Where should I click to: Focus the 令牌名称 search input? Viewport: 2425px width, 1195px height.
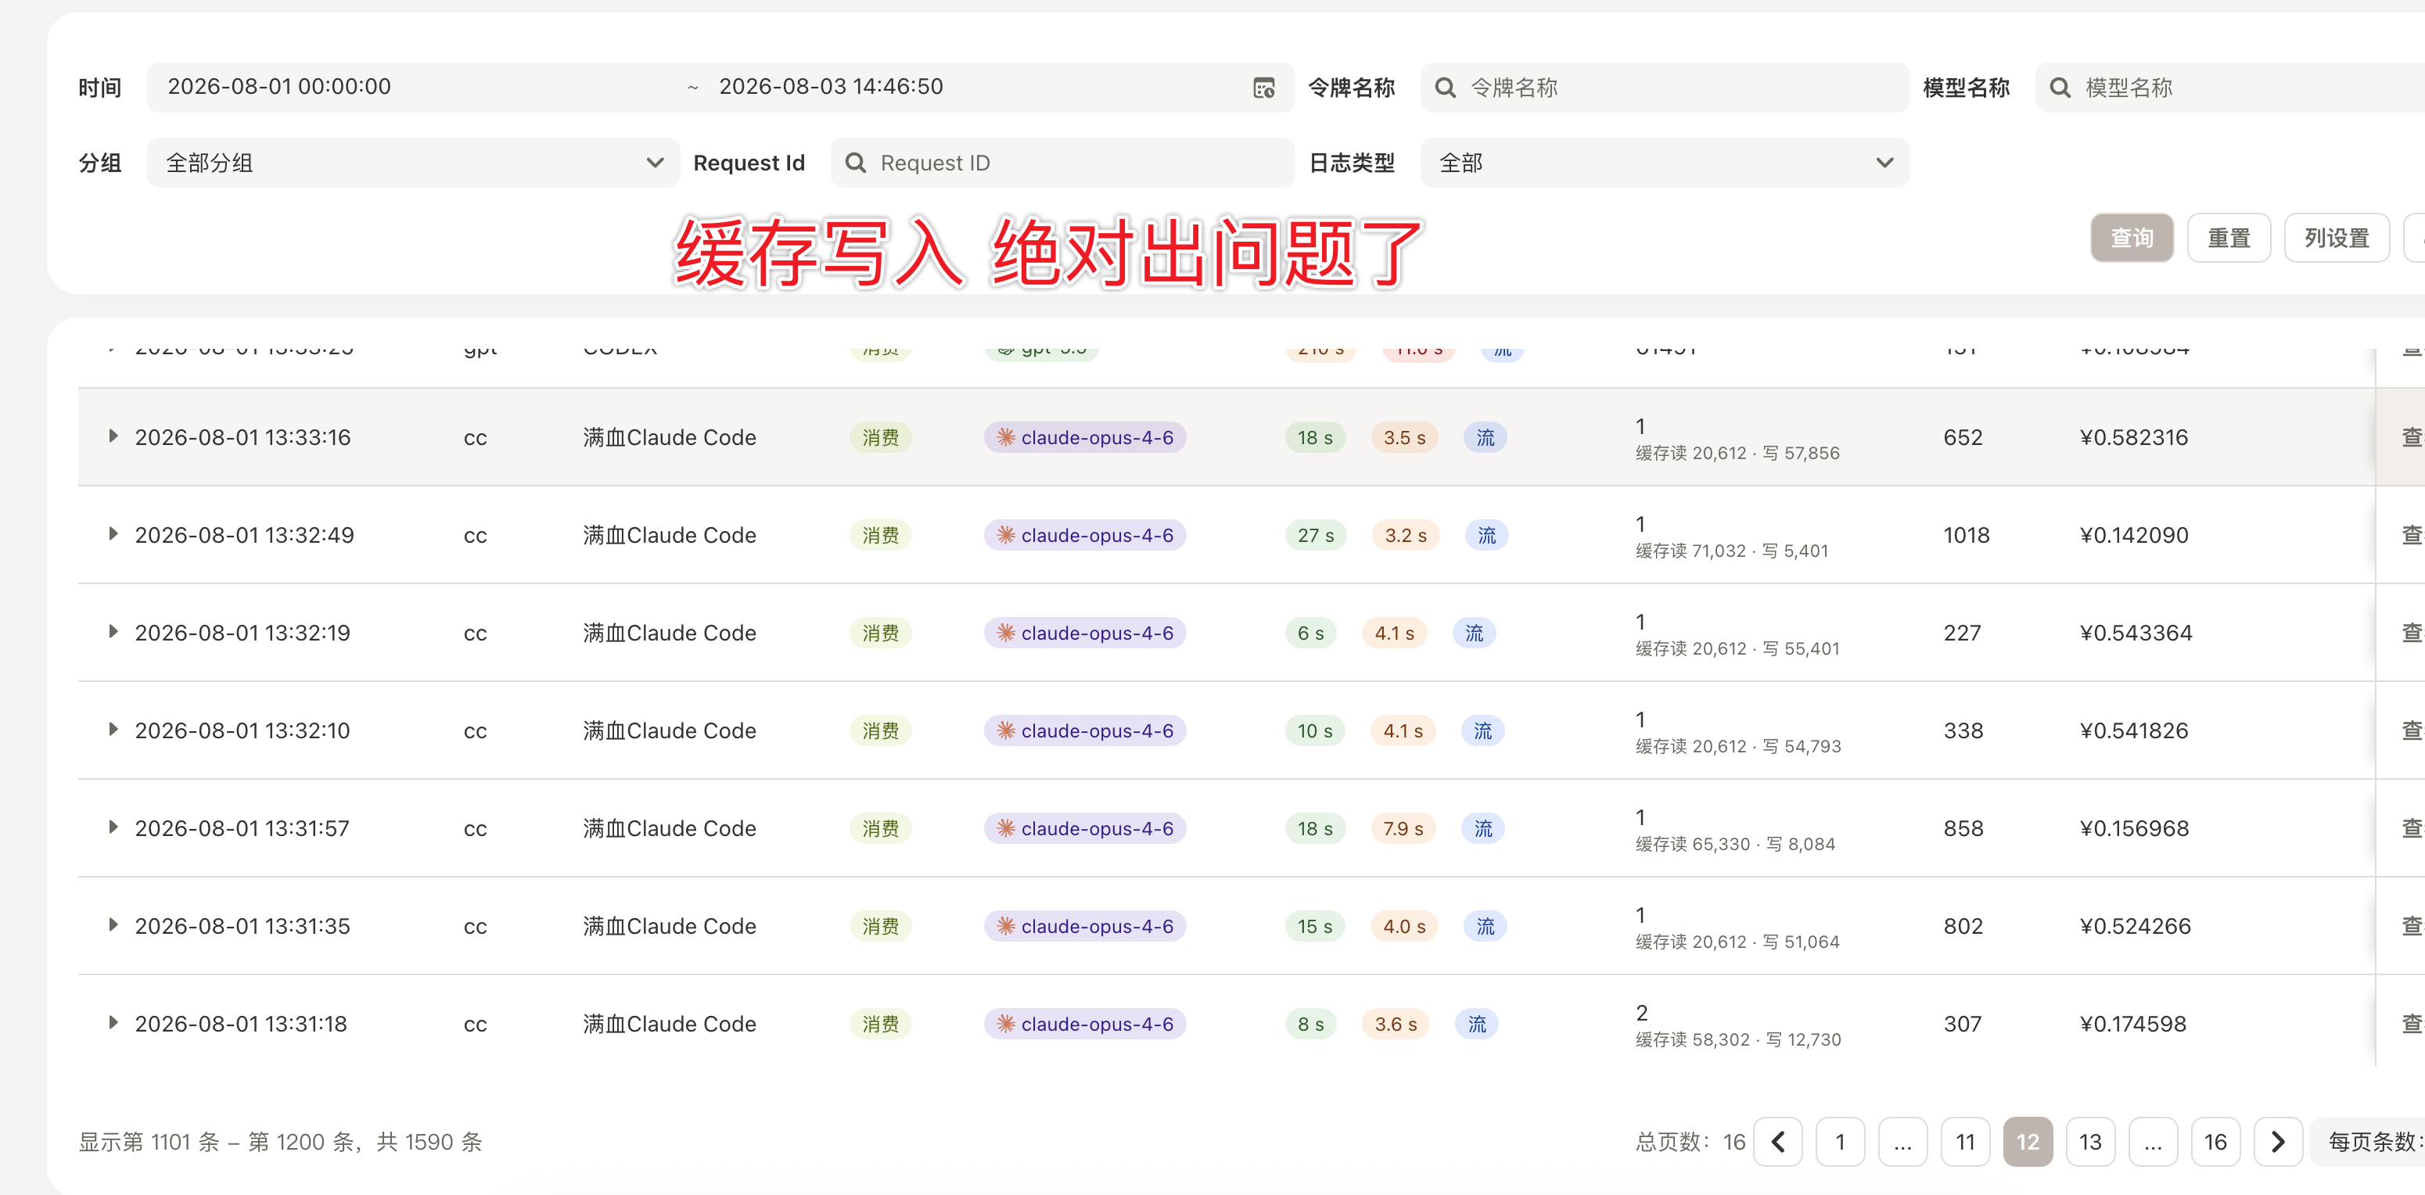(x=1665, y=88)
